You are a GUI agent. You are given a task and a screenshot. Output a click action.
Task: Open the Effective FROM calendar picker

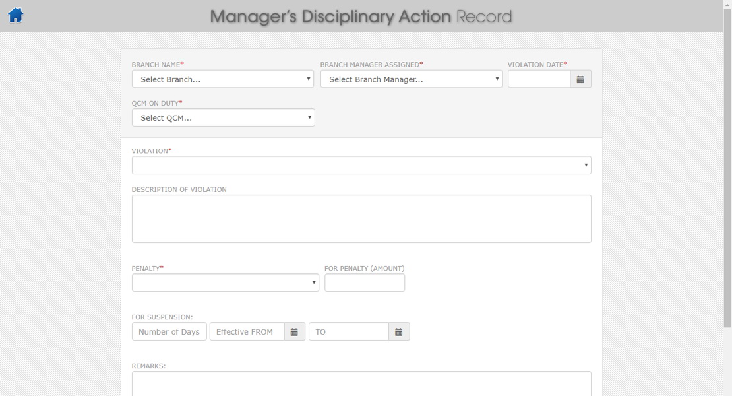294,332
